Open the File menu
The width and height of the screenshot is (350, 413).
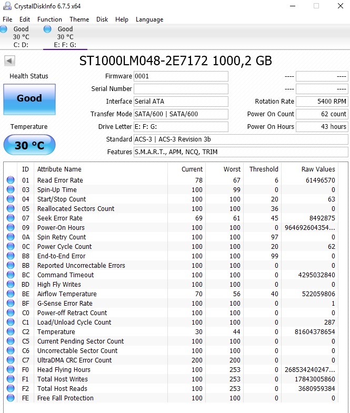pyautogui.click(x=7, y=19)
